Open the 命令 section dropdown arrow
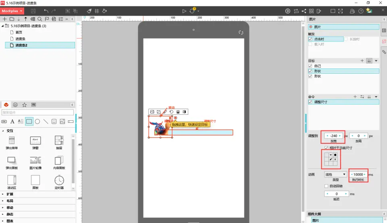The width and height of the screenshot is (387, 223). pos(376,97)
